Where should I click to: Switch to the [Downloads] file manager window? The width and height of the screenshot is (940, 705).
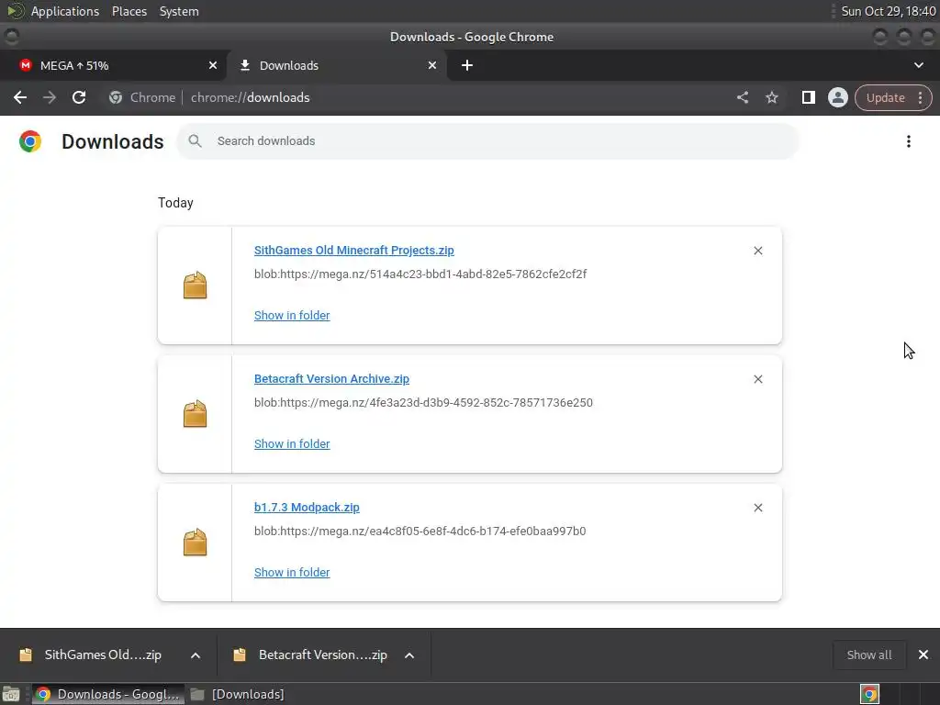coord(238,694)
